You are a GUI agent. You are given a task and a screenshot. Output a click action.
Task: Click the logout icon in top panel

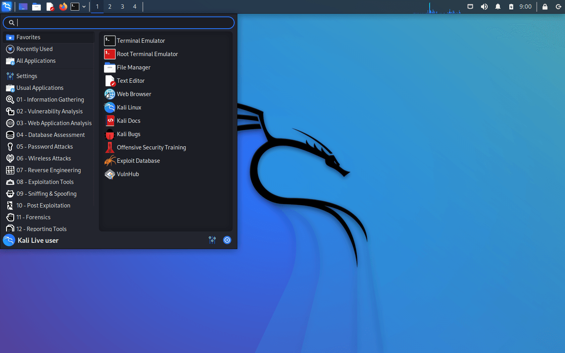(558, 7)
